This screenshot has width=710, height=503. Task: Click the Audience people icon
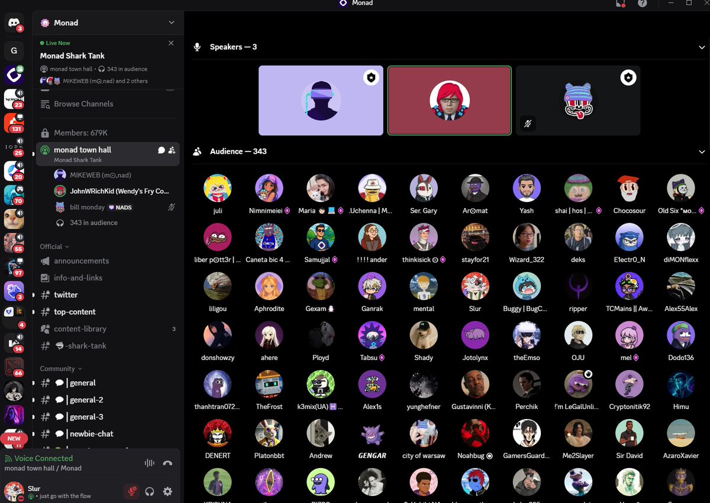click(198, 151)
